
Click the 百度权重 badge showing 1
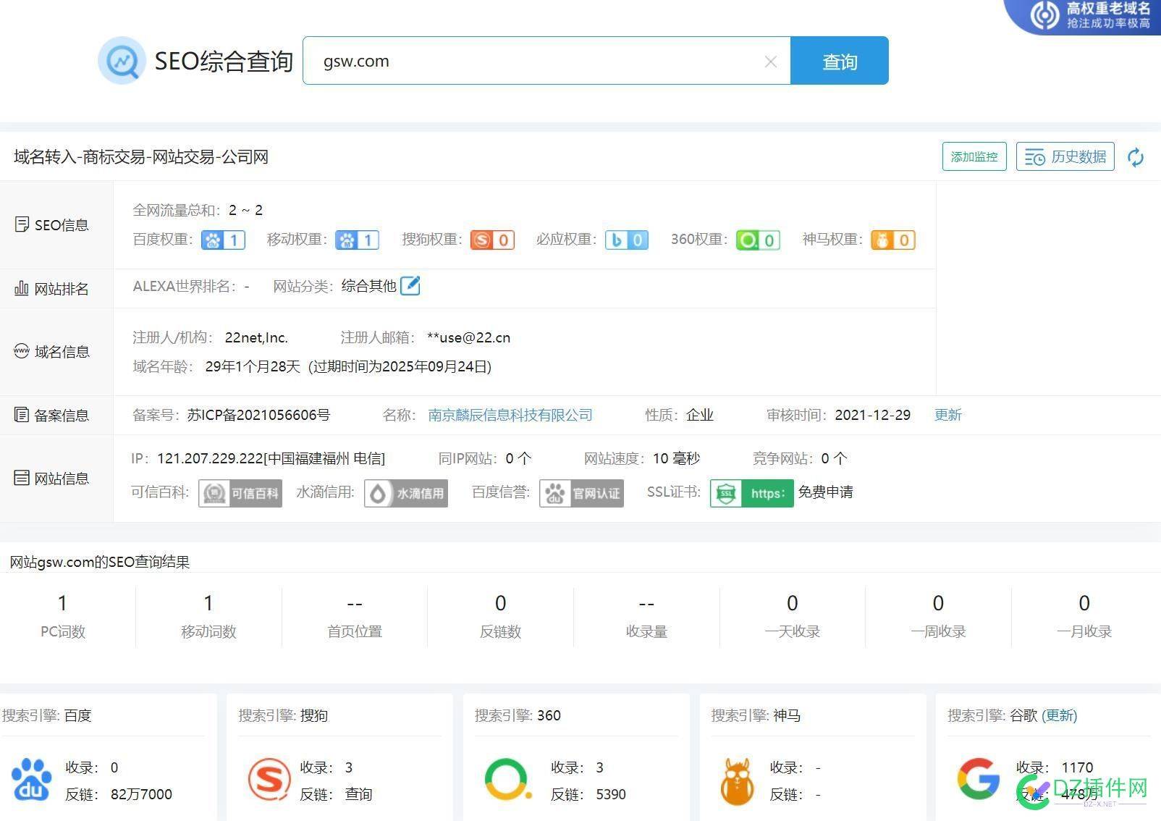pos(224,240)
